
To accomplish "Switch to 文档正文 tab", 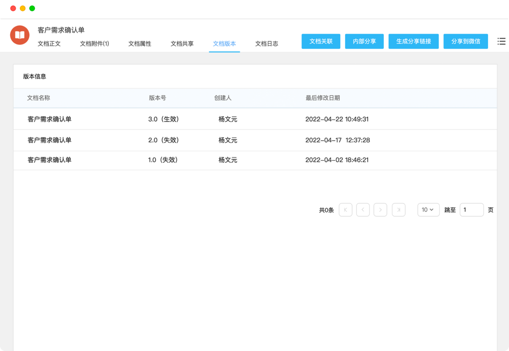I will pos(49,44).
